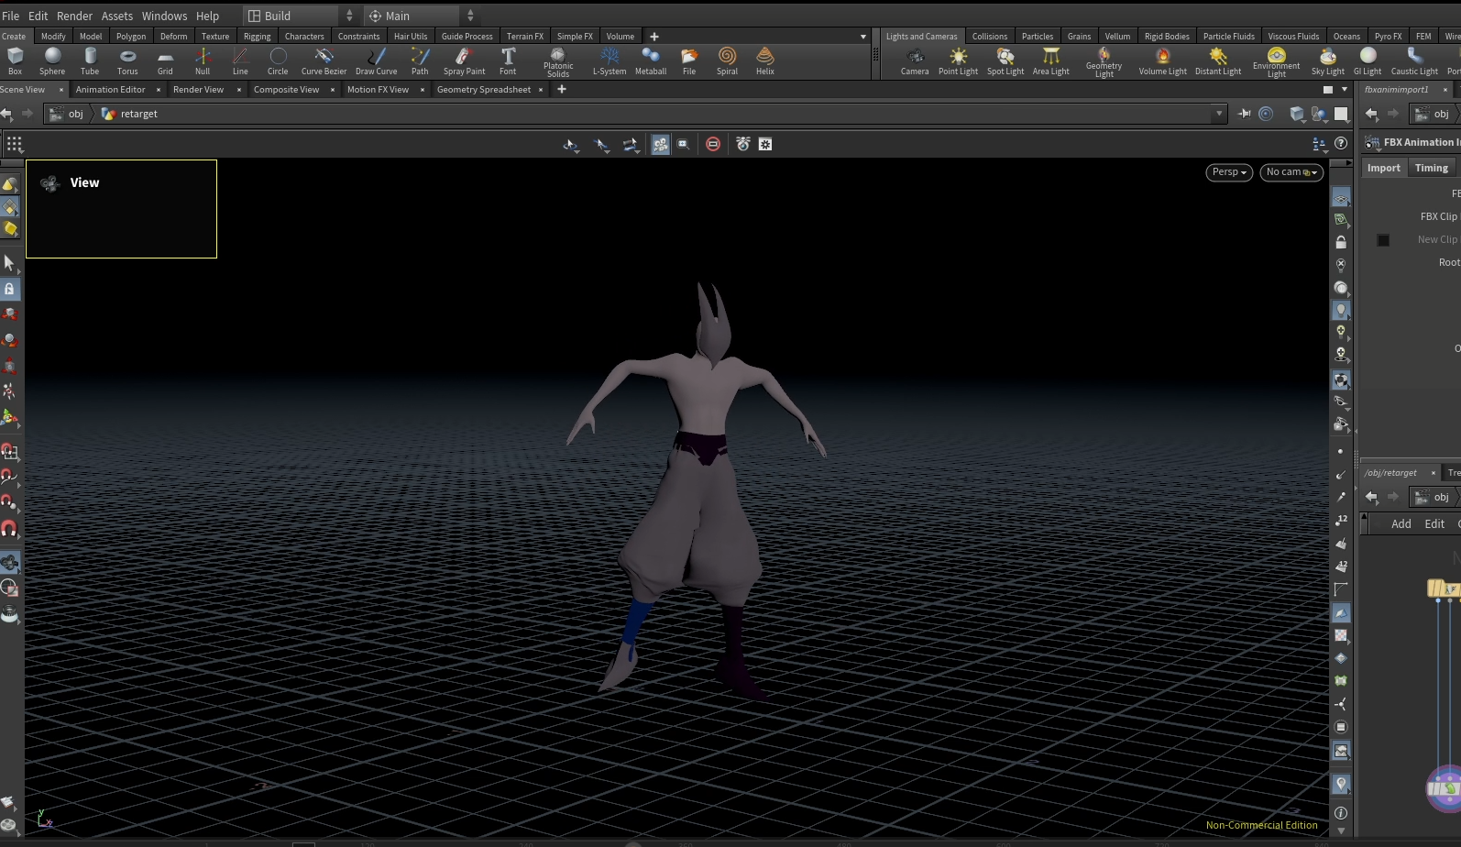Open the Render menu

(x=74, y=16)
